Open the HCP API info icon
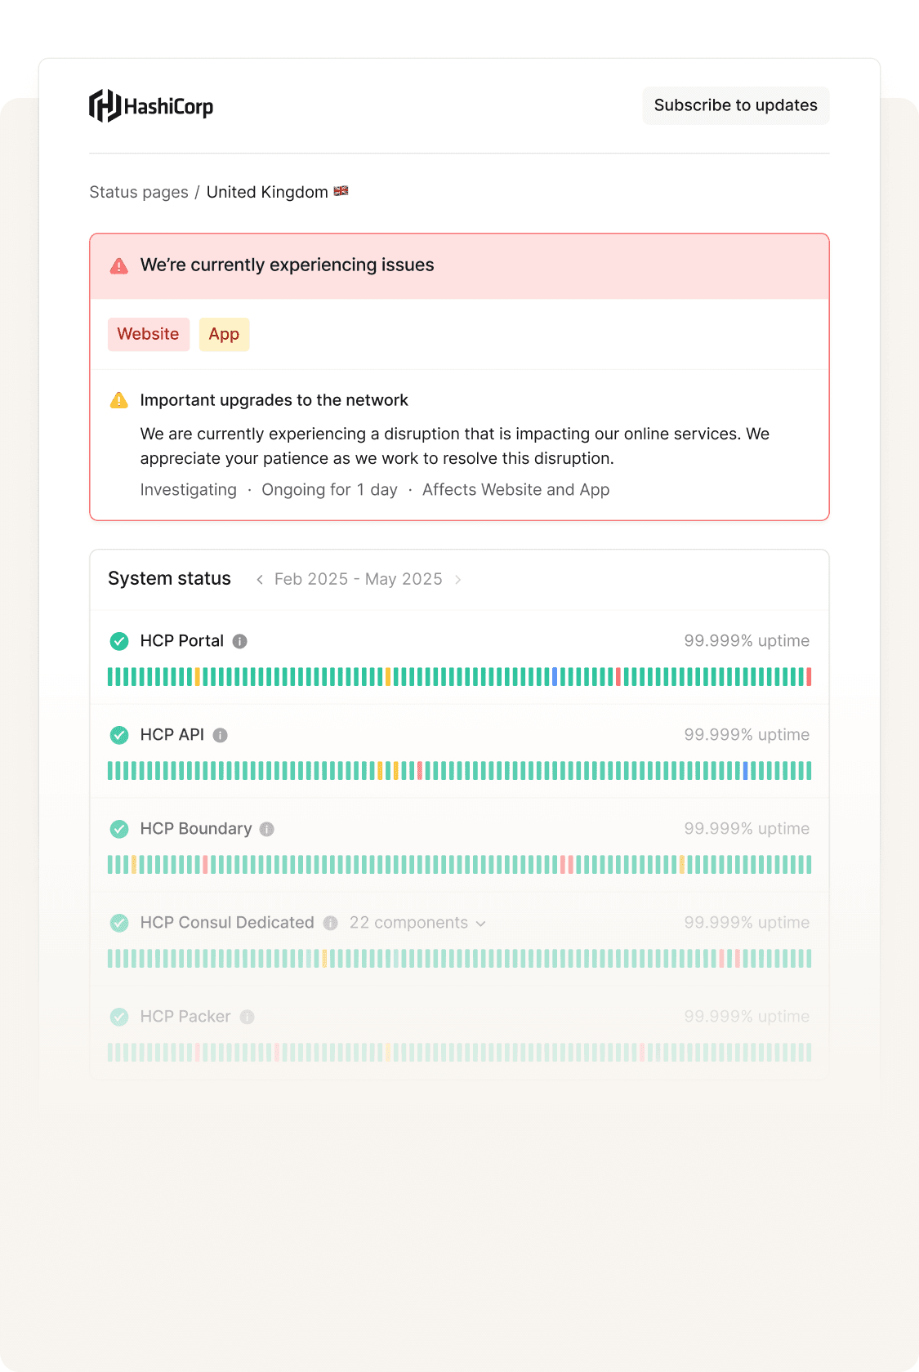The height and width of the screenshot is (1372, 919). click(218, 734)
